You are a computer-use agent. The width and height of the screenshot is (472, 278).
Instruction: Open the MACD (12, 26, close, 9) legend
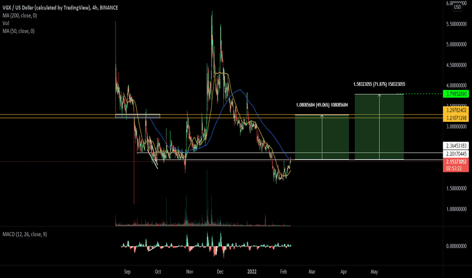pyautogui.click(x=25, y=234)
